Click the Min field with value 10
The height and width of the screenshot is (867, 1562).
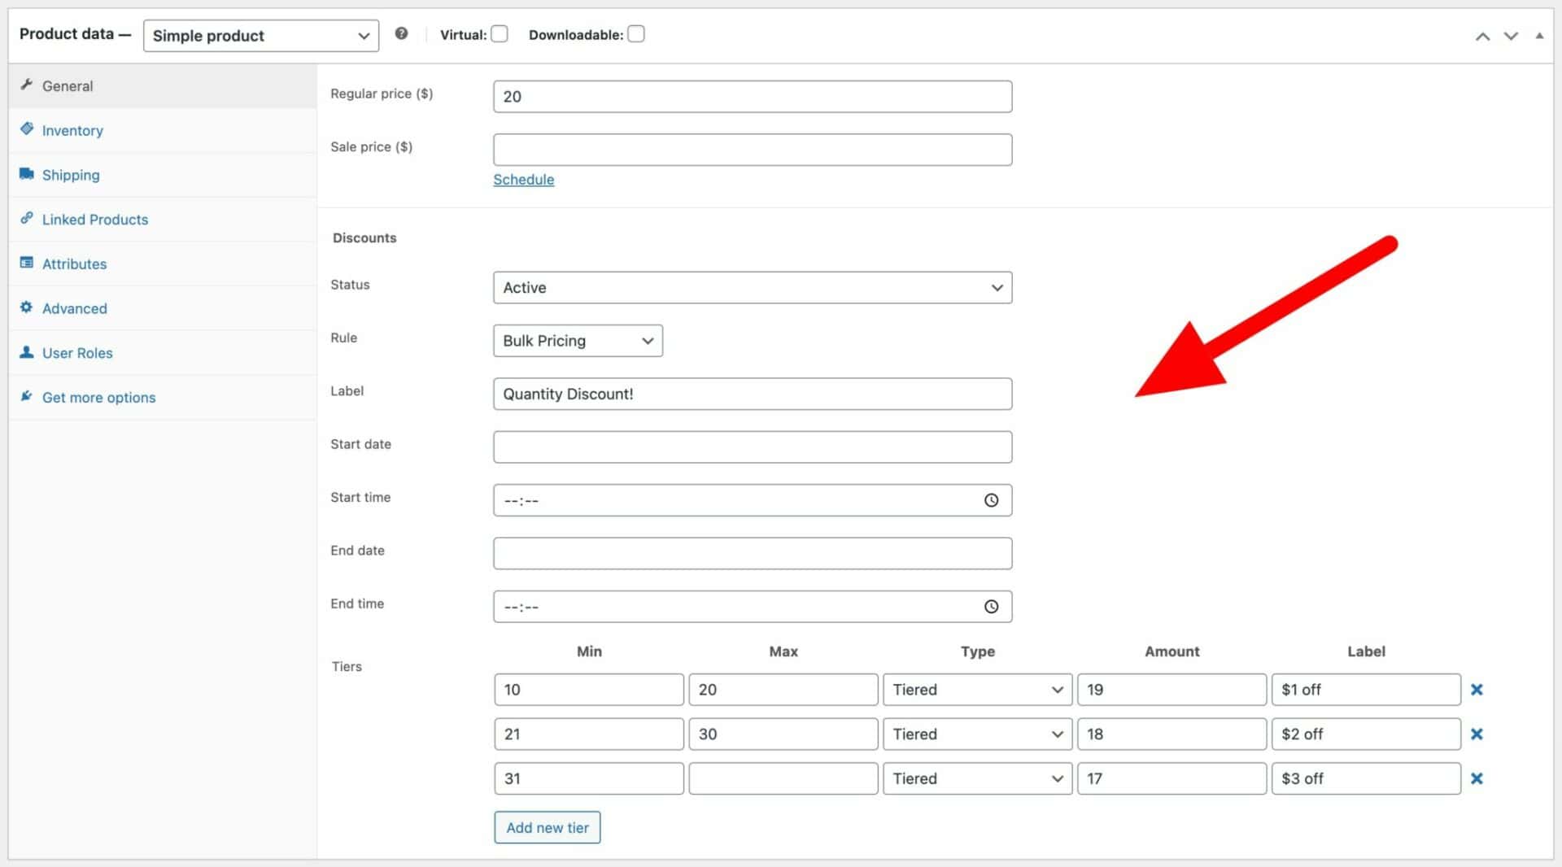coord(589,690)
